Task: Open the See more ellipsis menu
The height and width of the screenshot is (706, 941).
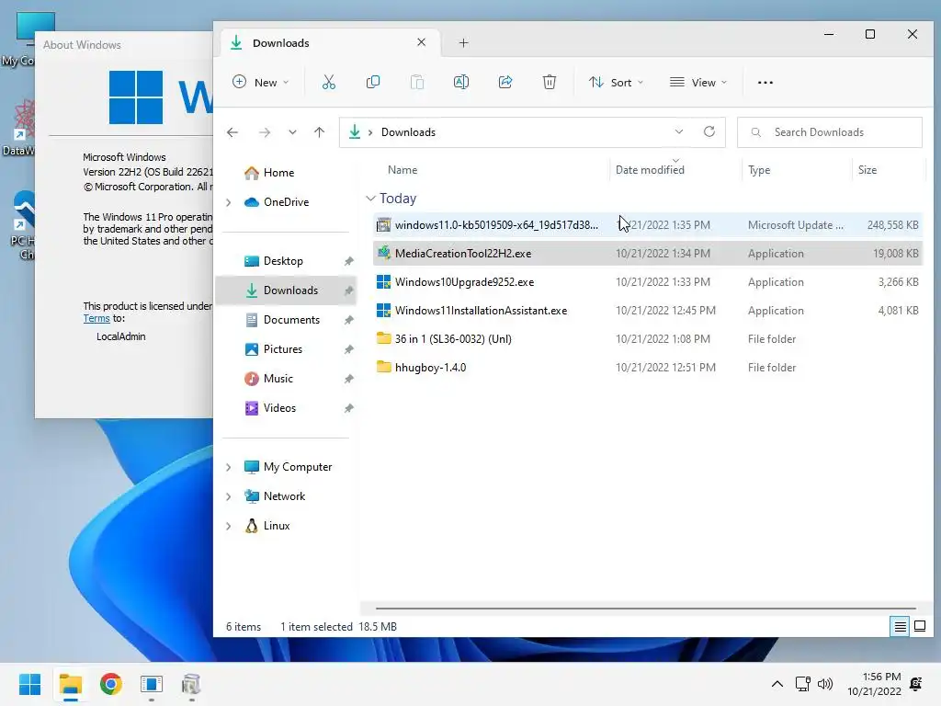Action: tap(765, 82)
